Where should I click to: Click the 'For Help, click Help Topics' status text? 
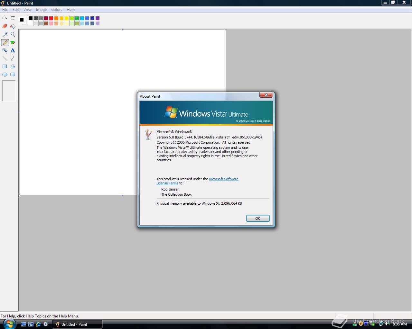[x=40, y=316]
